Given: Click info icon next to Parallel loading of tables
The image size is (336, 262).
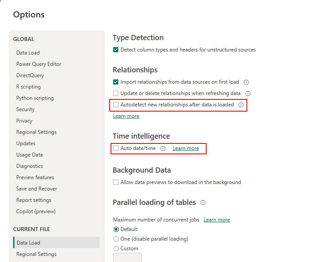Looking at the screenshot, I should 203,203.
